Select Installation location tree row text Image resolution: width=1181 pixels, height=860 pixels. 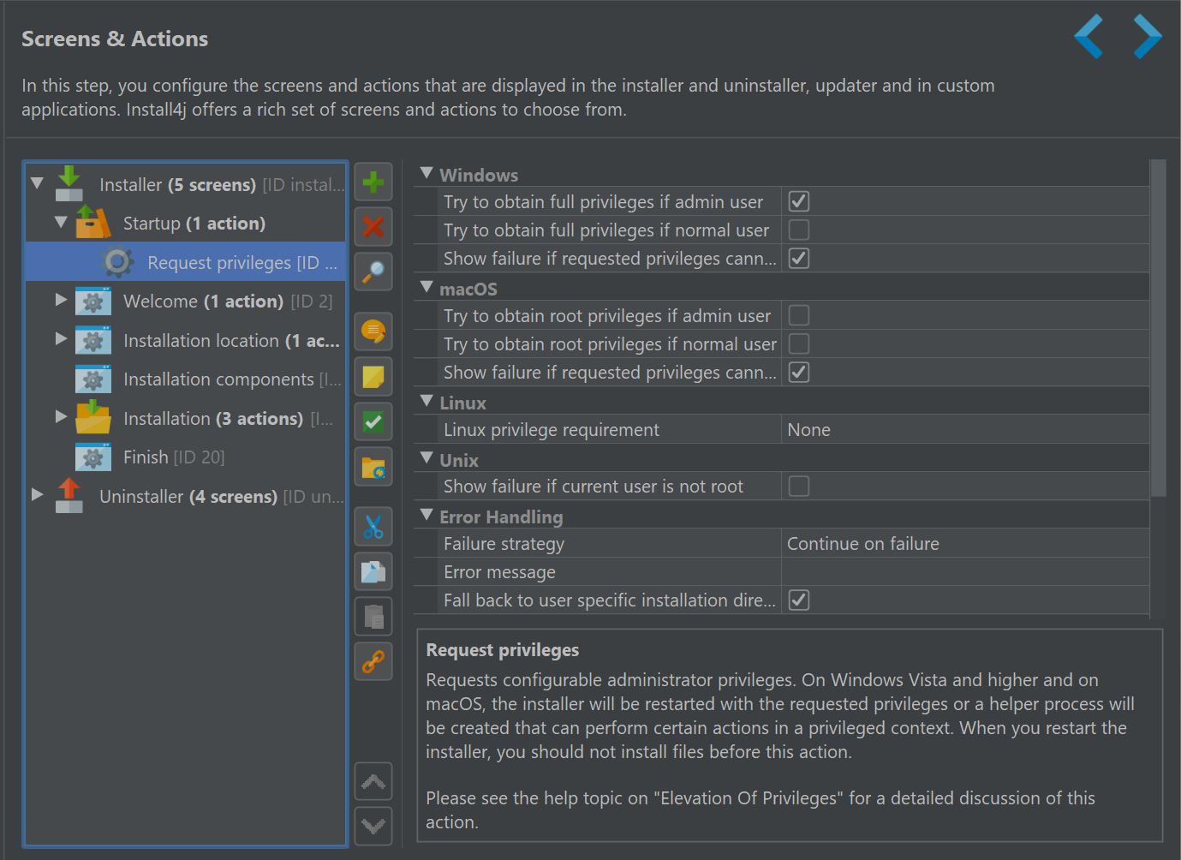click(231, 341)
